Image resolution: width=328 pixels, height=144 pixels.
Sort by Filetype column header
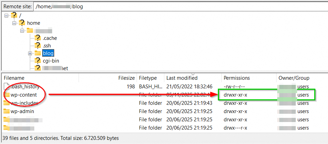148,78
